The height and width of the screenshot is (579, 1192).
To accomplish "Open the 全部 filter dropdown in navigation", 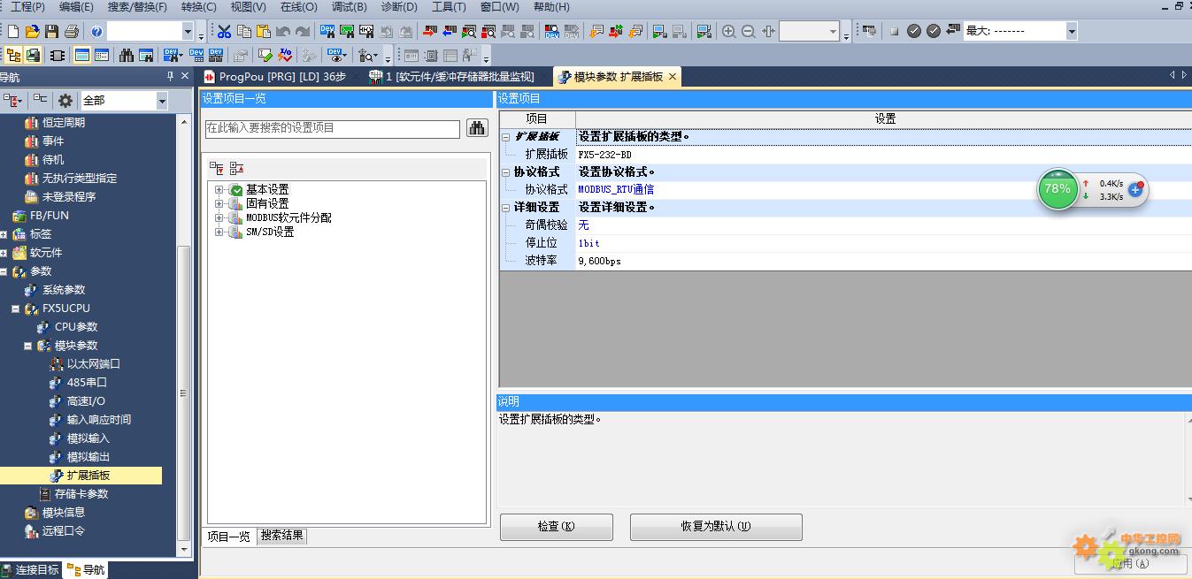I will (x=162, y=101).
